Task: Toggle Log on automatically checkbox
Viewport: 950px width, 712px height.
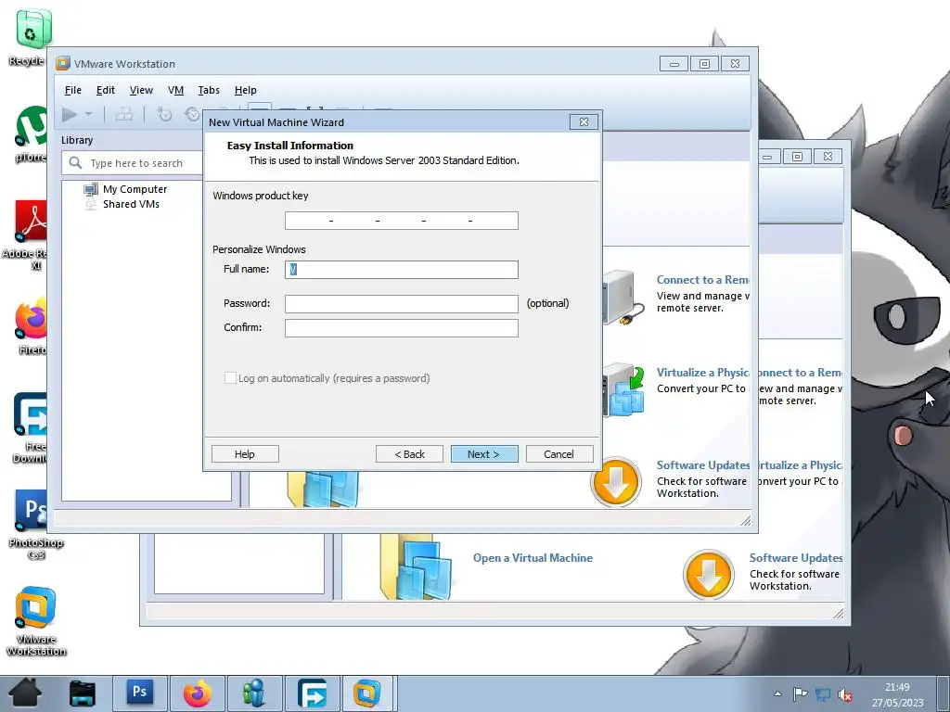Action: click(230, 378)
